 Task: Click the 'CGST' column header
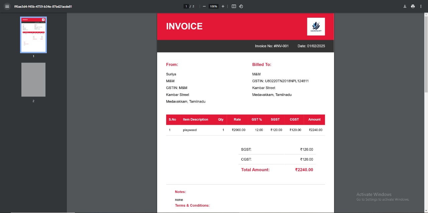pos(294,120)
